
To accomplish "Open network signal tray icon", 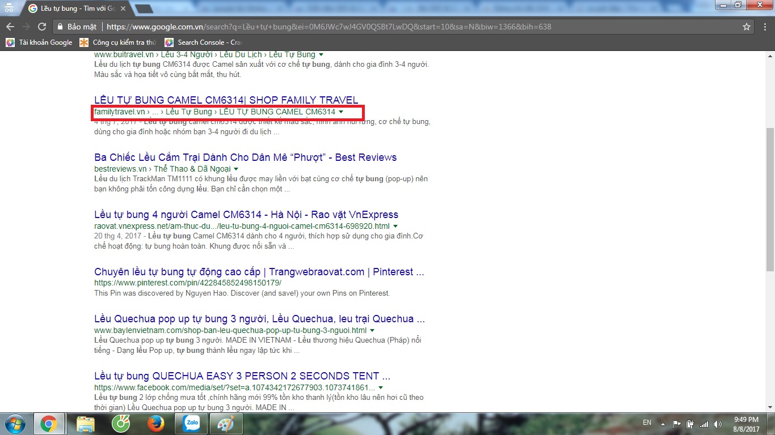I will tap(704, 424).
